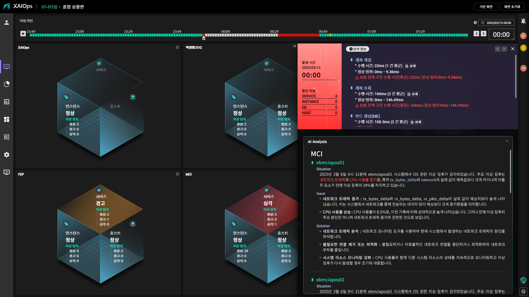This screenshot has height=297, width=529.
Task: Open the sidebar settings gear icon
Action: tap(7, 155)
